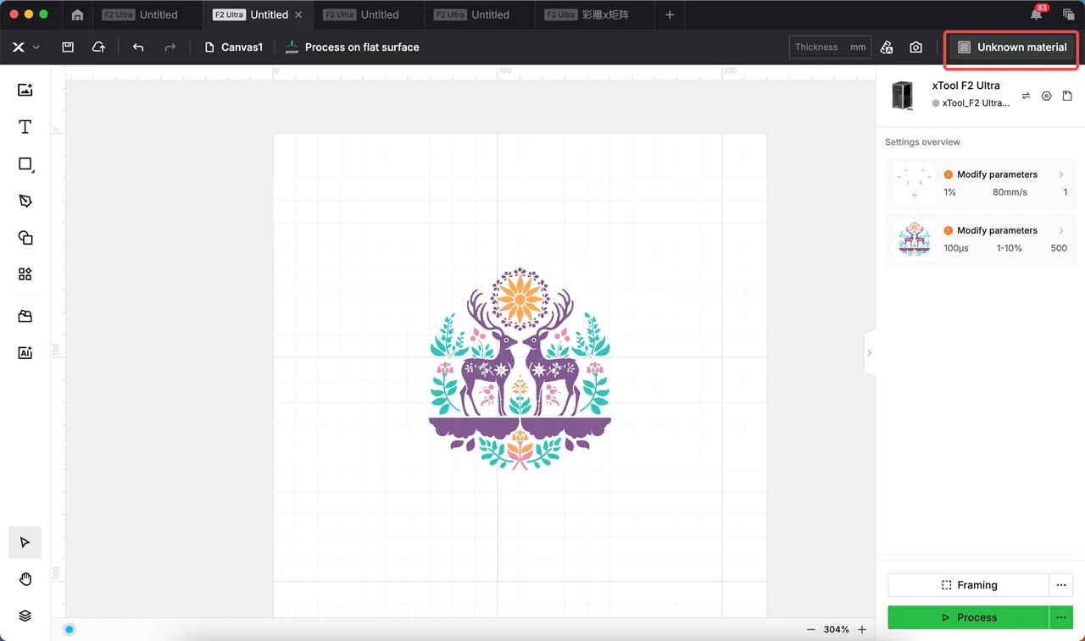
Task: Click the auto-measure icon beside Thickness field
Action: (887, 47)
